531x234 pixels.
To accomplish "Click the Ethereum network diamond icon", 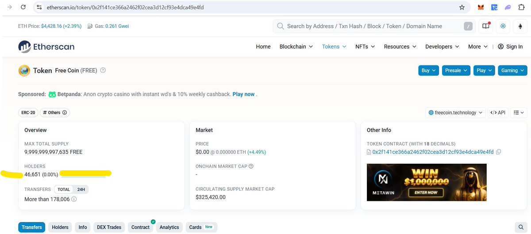I will (x=520, y=26).
